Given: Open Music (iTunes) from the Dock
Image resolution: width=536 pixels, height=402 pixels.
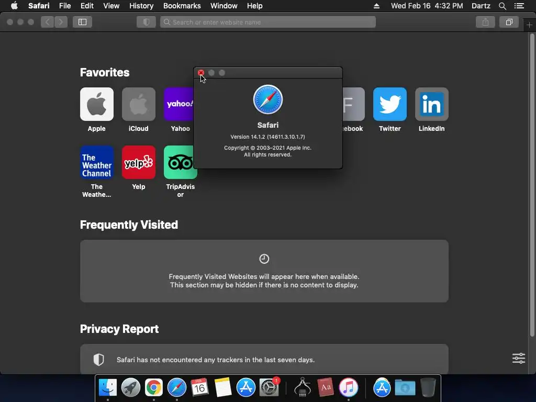Looking at the screenshot, I should point(348,388).
